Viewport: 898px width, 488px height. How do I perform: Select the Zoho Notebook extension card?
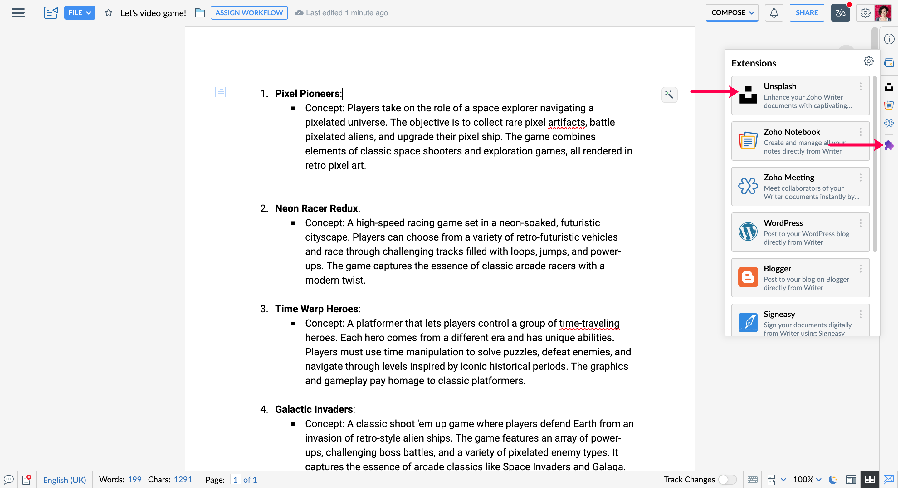tap(800, 141)
